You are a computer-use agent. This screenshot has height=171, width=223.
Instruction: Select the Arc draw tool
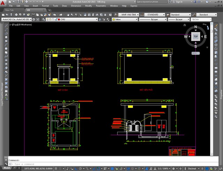click(x=6, y=45)
